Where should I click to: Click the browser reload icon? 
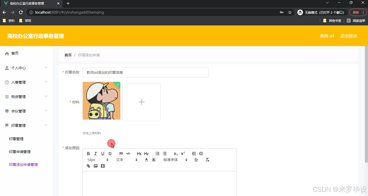[x=21, y=12]
